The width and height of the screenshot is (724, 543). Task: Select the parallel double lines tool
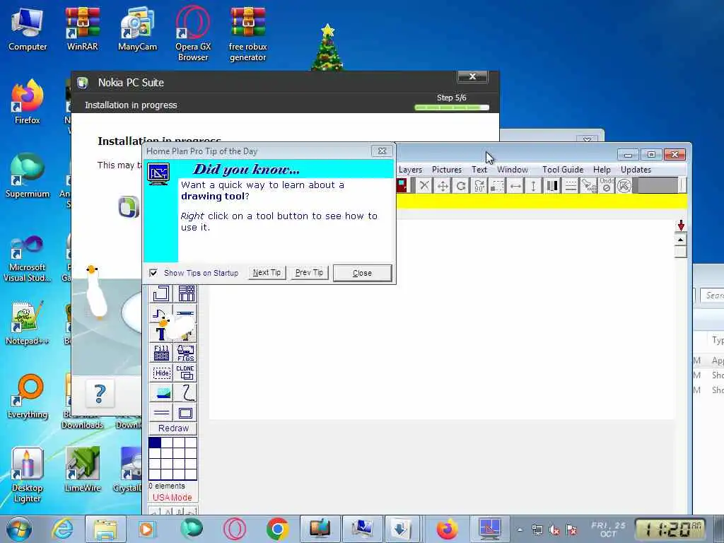(x=161, y=412)
